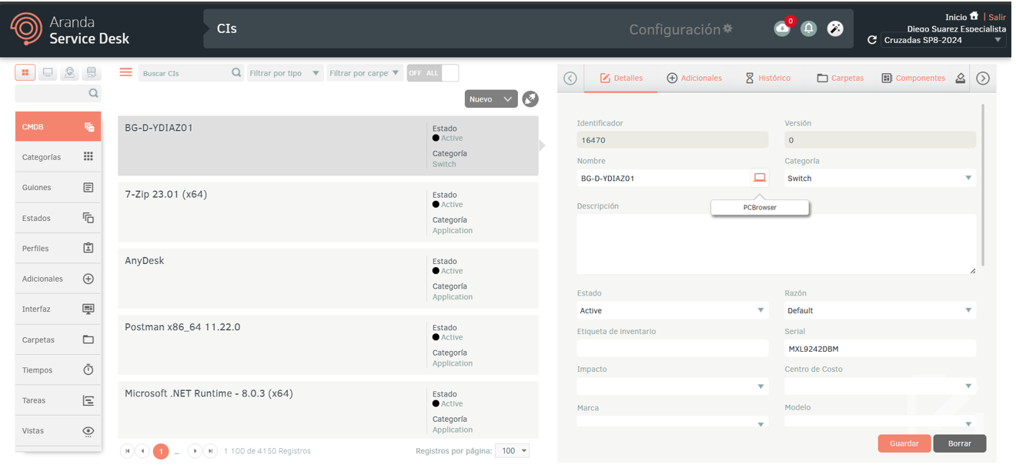Click the stamp icon after Componentes tab
Viewport: 1016px width, 468px height.
tap(960, 78)
